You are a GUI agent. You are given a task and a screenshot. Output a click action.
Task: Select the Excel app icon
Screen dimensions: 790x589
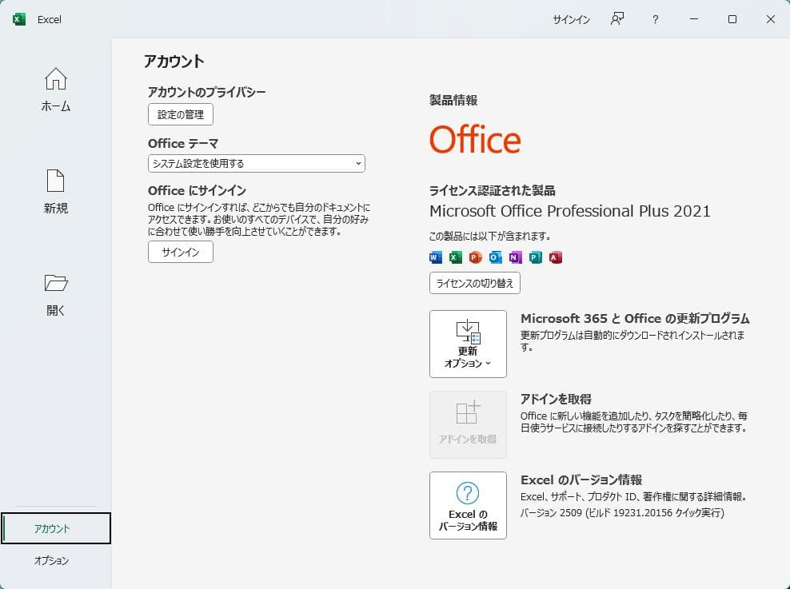[x=455, y=257]
